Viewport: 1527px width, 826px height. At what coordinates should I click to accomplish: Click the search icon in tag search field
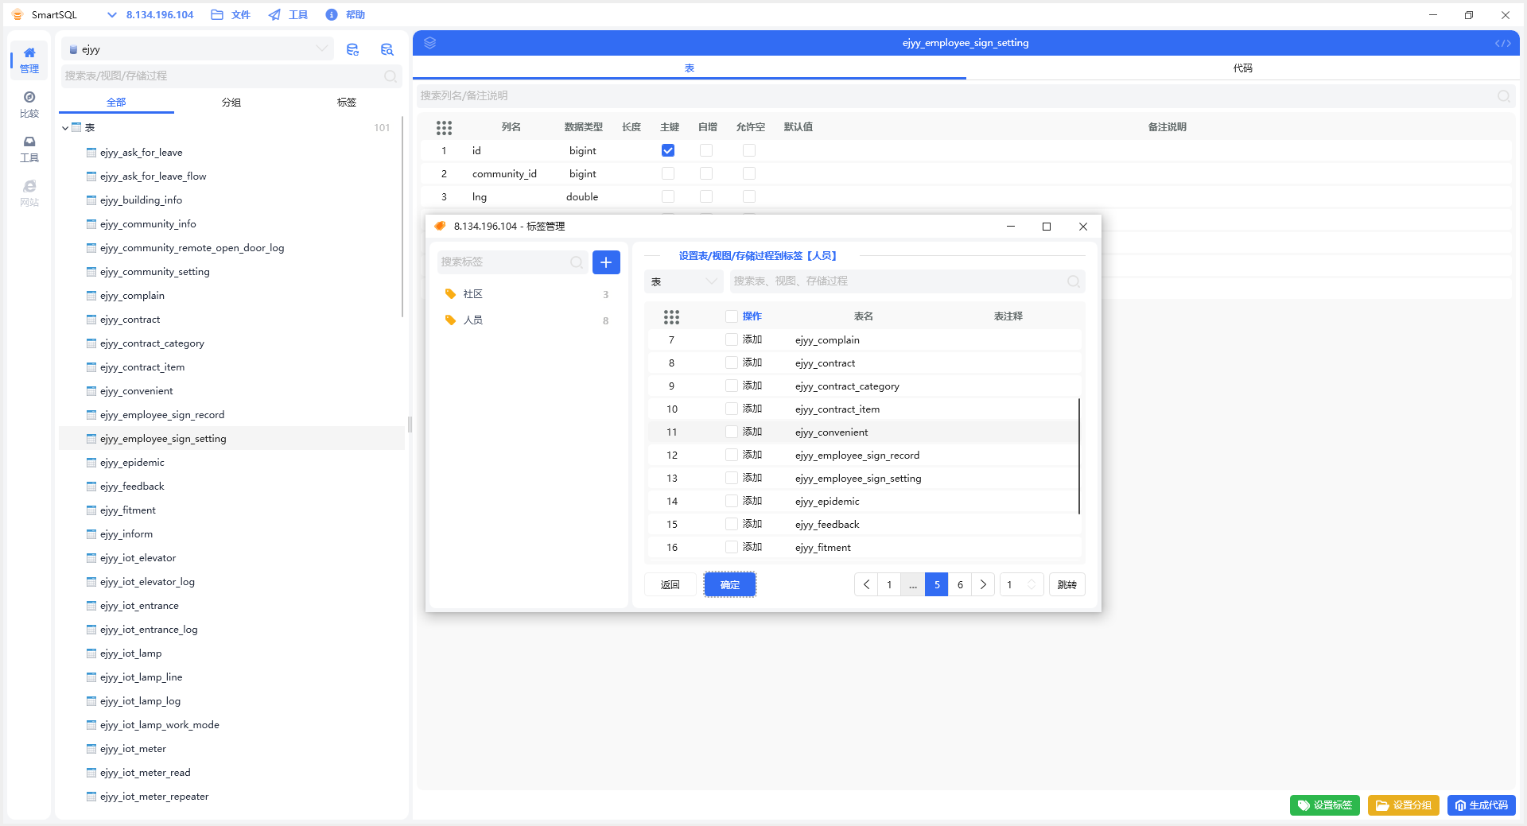pos(577,262)
